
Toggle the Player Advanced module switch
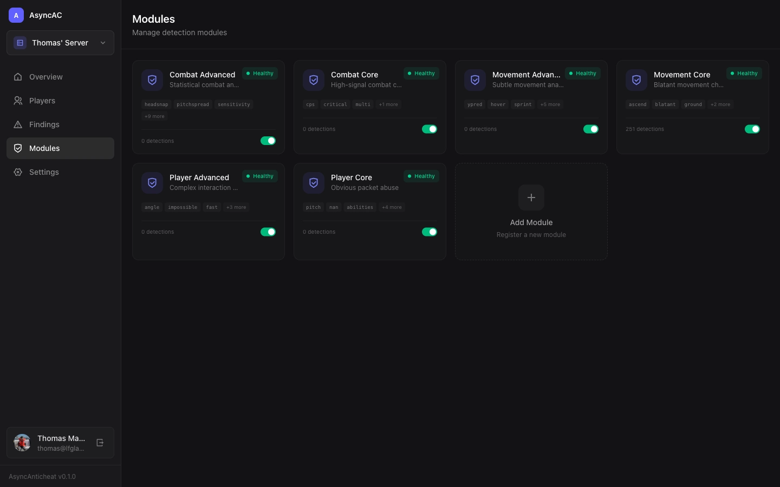pos(268,232)
